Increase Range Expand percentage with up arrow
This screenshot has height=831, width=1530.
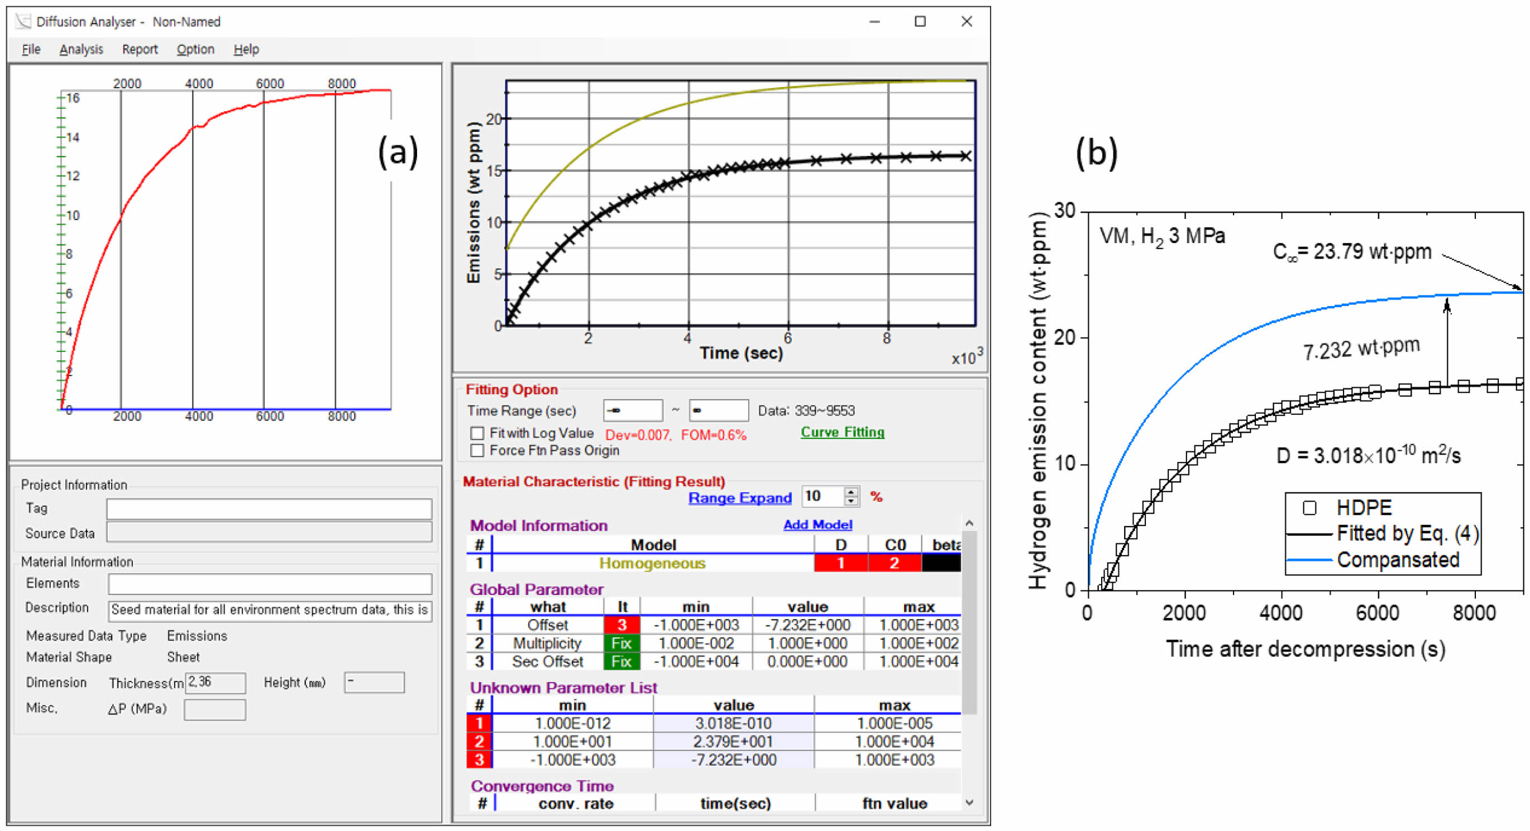click(851, 491)
